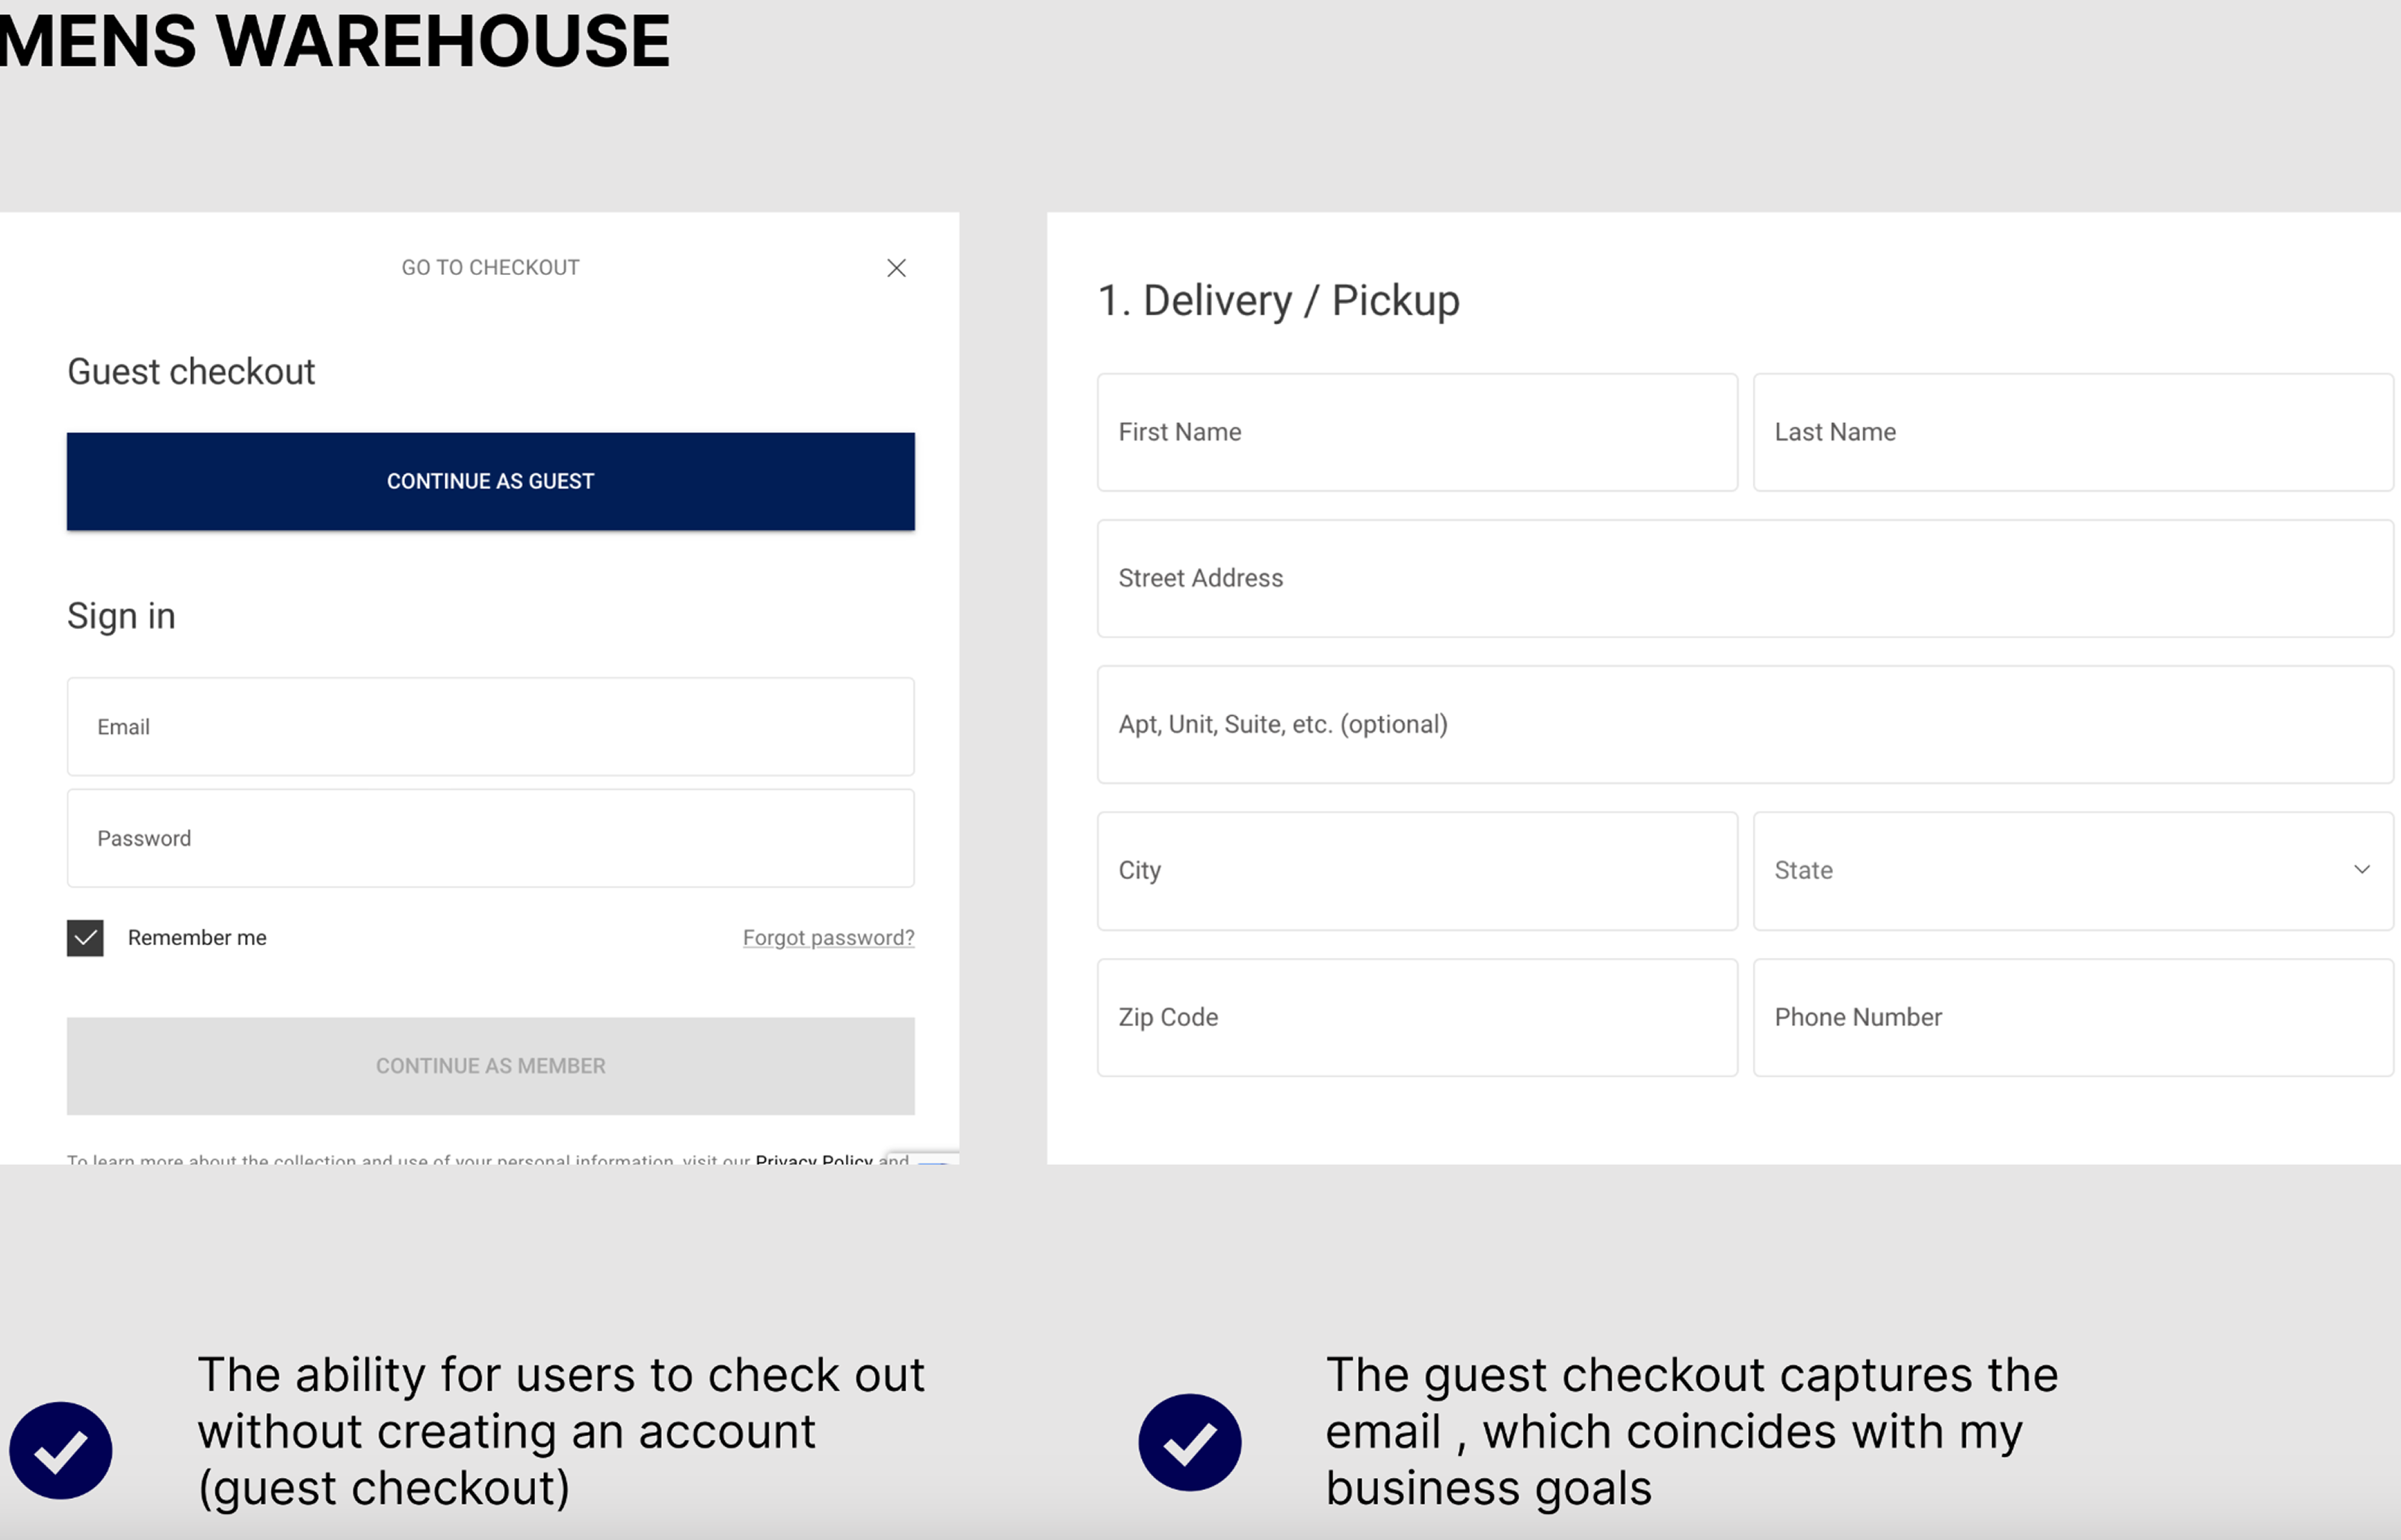Click the City input field
This screenshot has width=2401, height=1540.
(x=1416, y=870)
